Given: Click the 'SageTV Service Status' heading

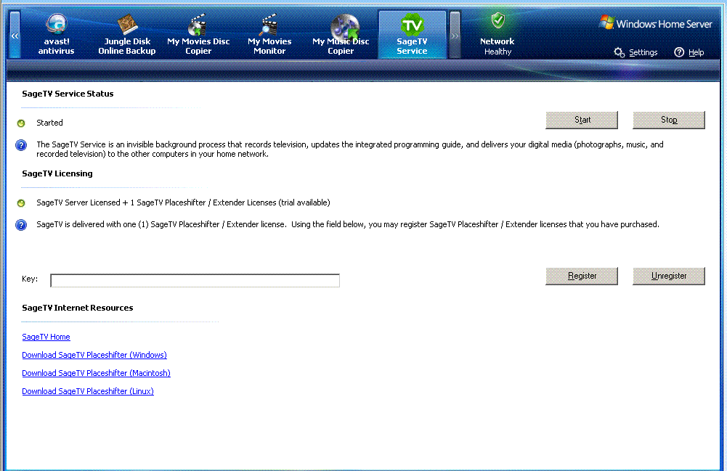Looking at the screenshot, I should pos(68,94).
